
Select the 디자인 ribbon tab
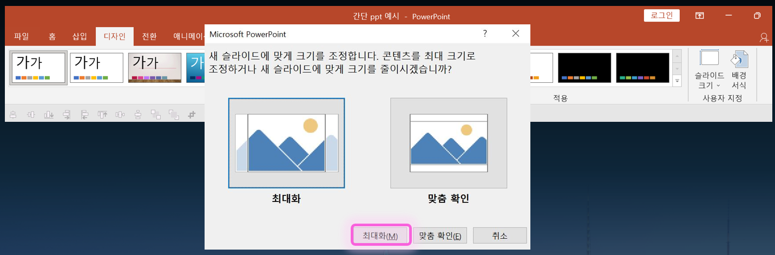(x=115, y=36)
